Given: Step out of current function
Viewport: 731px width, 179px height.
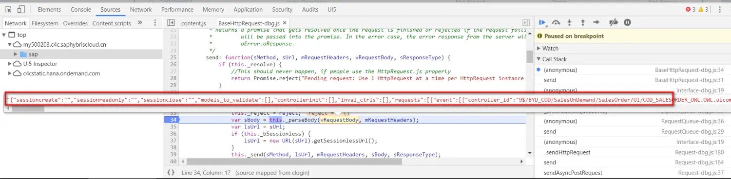Looking at the screenshot, I should tap(582, 22).
